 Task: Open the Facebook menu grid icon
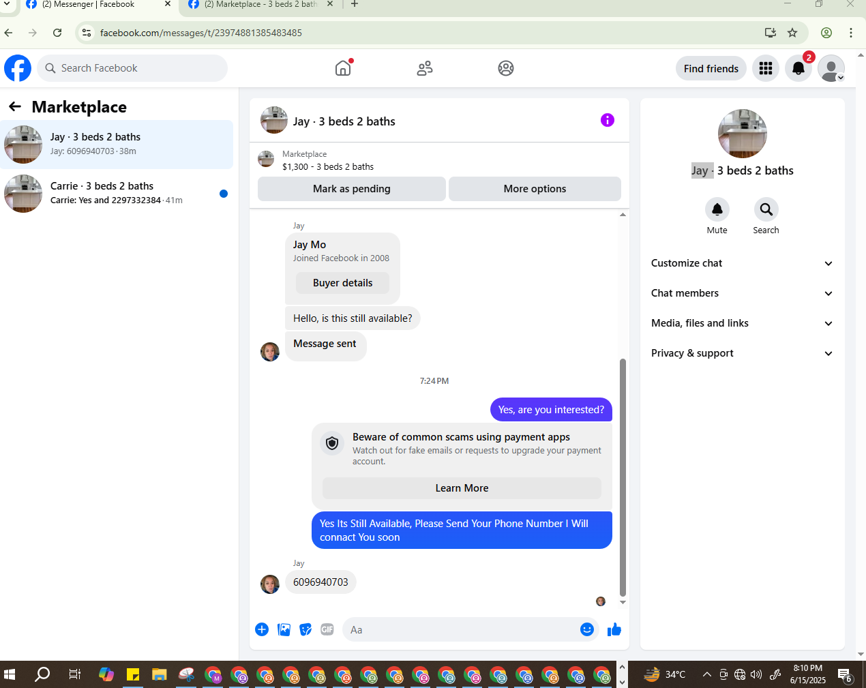[x=766, y=68]
